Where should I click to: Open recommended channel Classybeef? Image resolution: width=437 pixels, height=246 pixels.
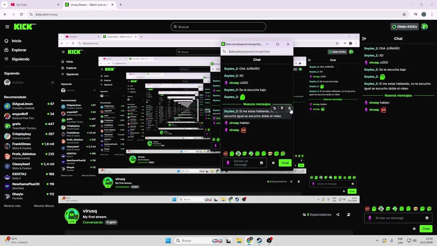[x=29, y=166]
